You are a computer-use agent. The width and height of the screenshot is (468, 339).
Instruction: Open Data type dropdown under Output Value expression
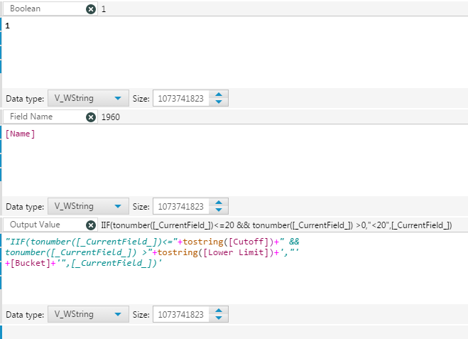click(88, 314)
